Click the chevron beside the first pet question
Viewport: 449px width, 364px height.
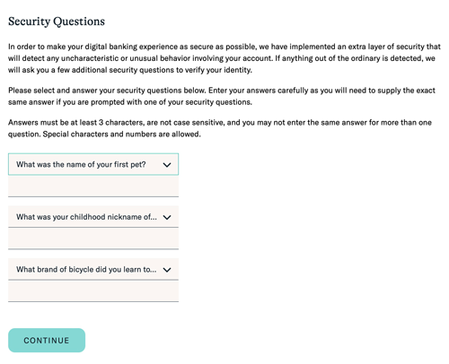click(x=167, y=165)
